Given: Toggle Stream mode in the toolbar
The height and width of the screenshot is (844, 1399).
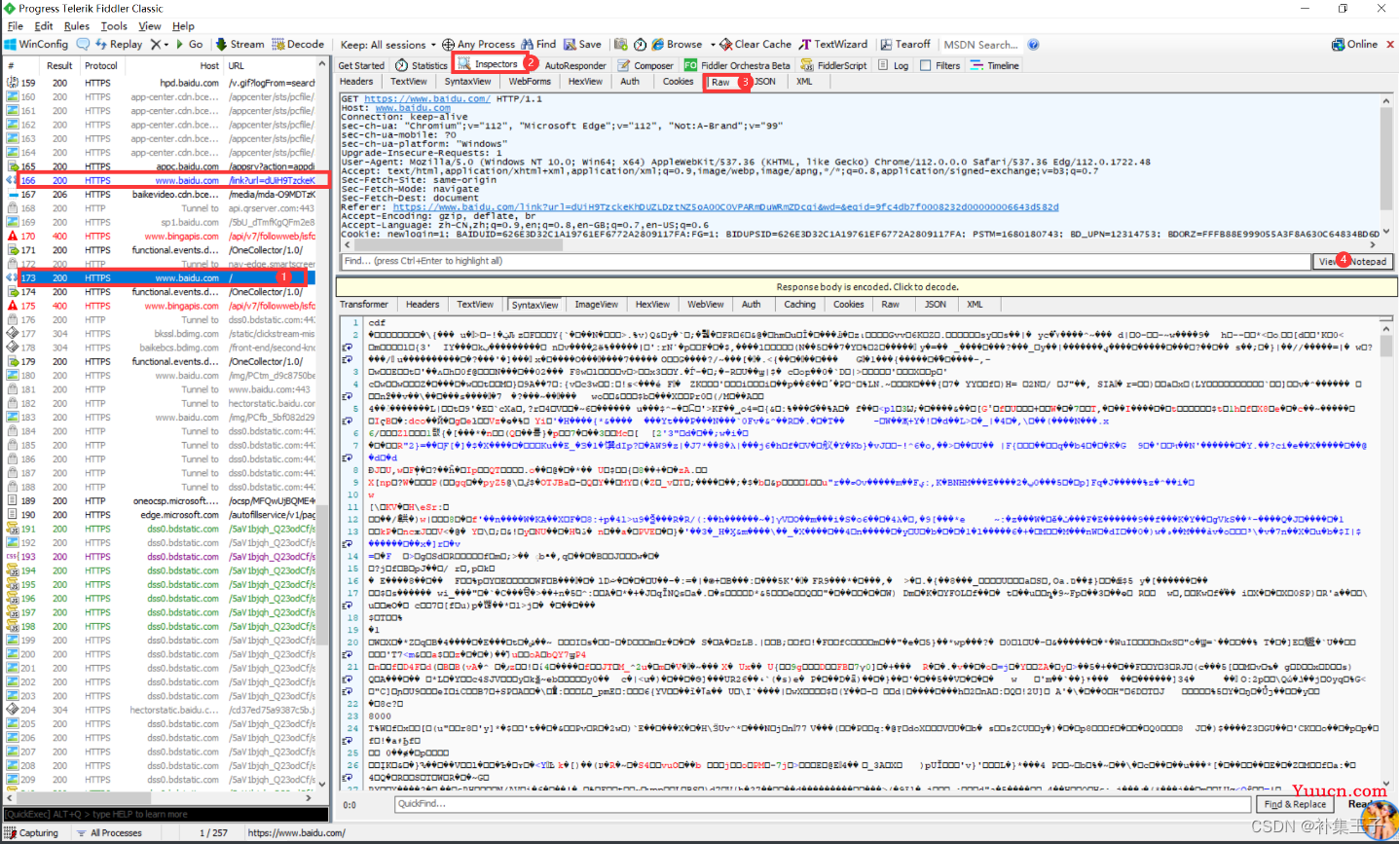Looking at the screenshot, I should pos(239,45).
